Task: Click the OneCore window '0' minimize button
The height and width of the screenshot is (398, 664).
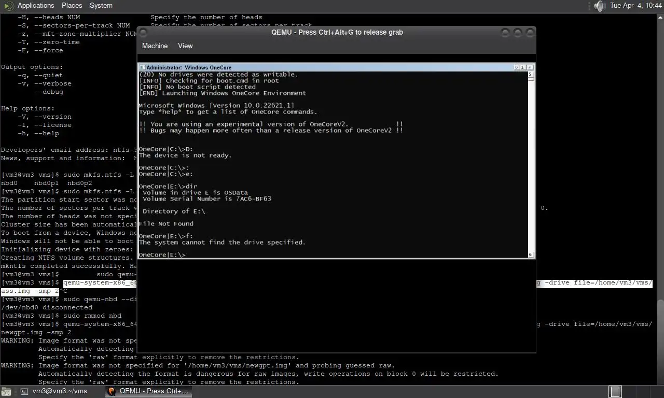Action: (517, 67)
